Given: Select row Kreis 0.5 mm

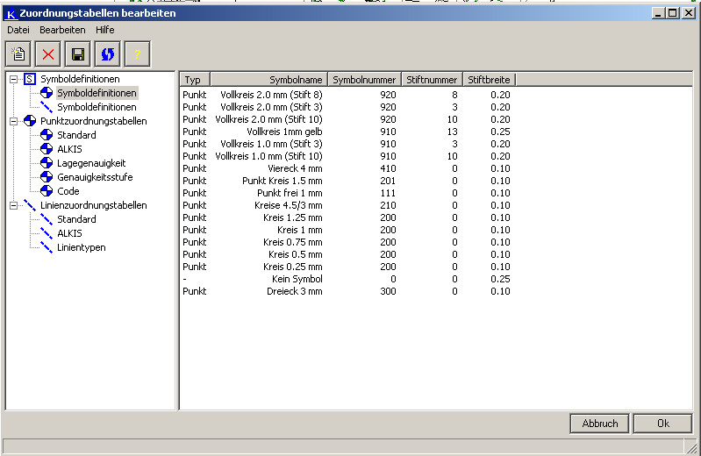Looking at the screenshot, I should click(347, 254).
